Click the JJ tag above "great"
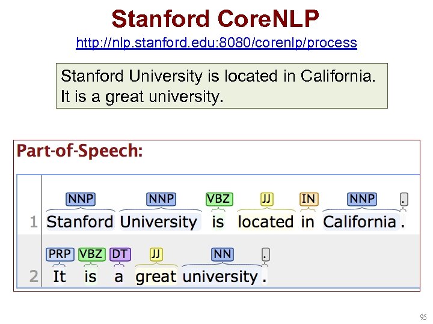 [156, 254]
